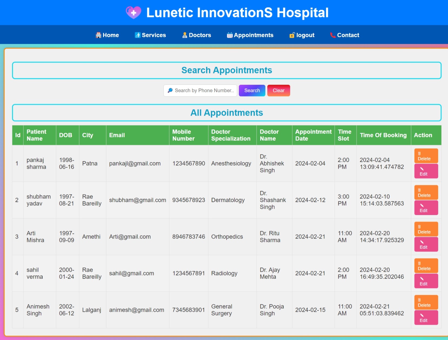The image size is (448, 340).
Task: Click the lock icon beside logout
Action: pos(292,35)
